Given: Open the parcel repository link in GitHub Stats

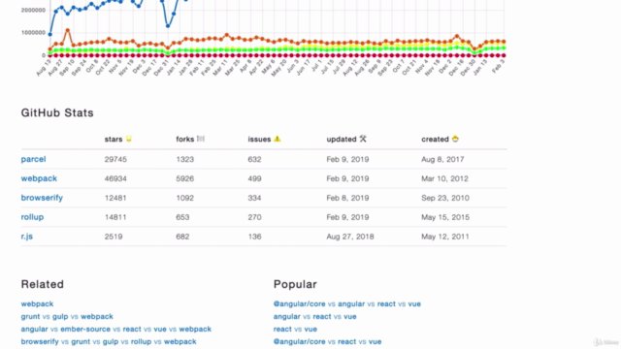Looking at the screenshot, I should pos(33,159).
